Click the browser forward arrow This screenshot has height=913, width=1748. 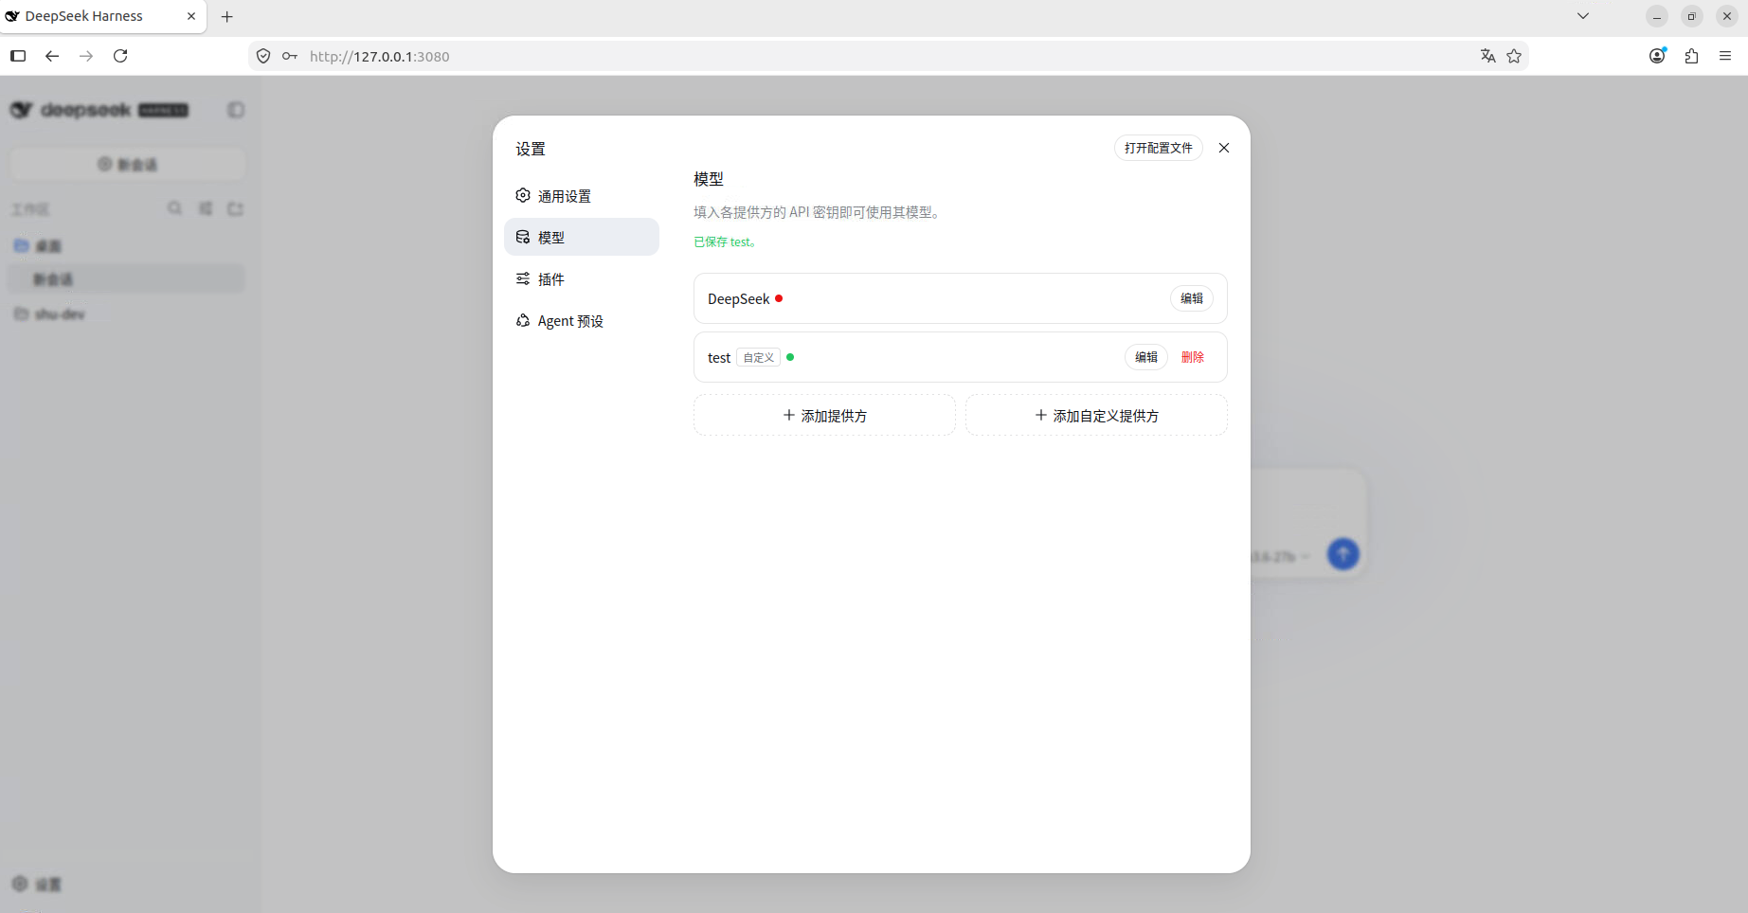[x=86, y=56]
